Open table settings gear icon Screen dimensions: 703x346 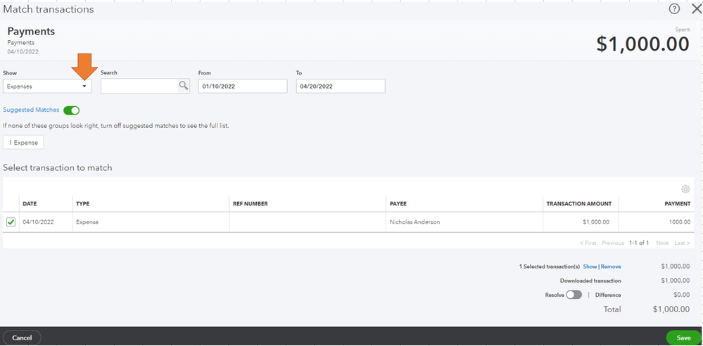685,189
